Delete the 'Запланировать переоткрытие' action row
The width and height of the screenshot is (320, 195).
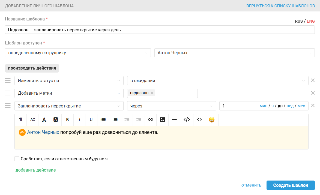click(313, 106)
